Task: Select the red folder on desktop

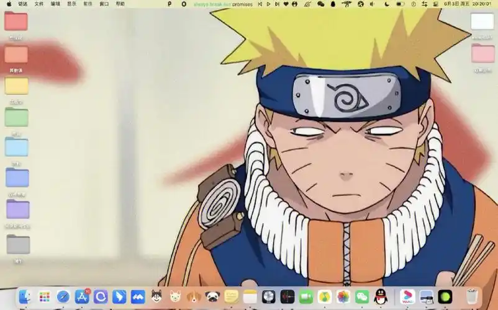Action: click(x=16, y=22)
